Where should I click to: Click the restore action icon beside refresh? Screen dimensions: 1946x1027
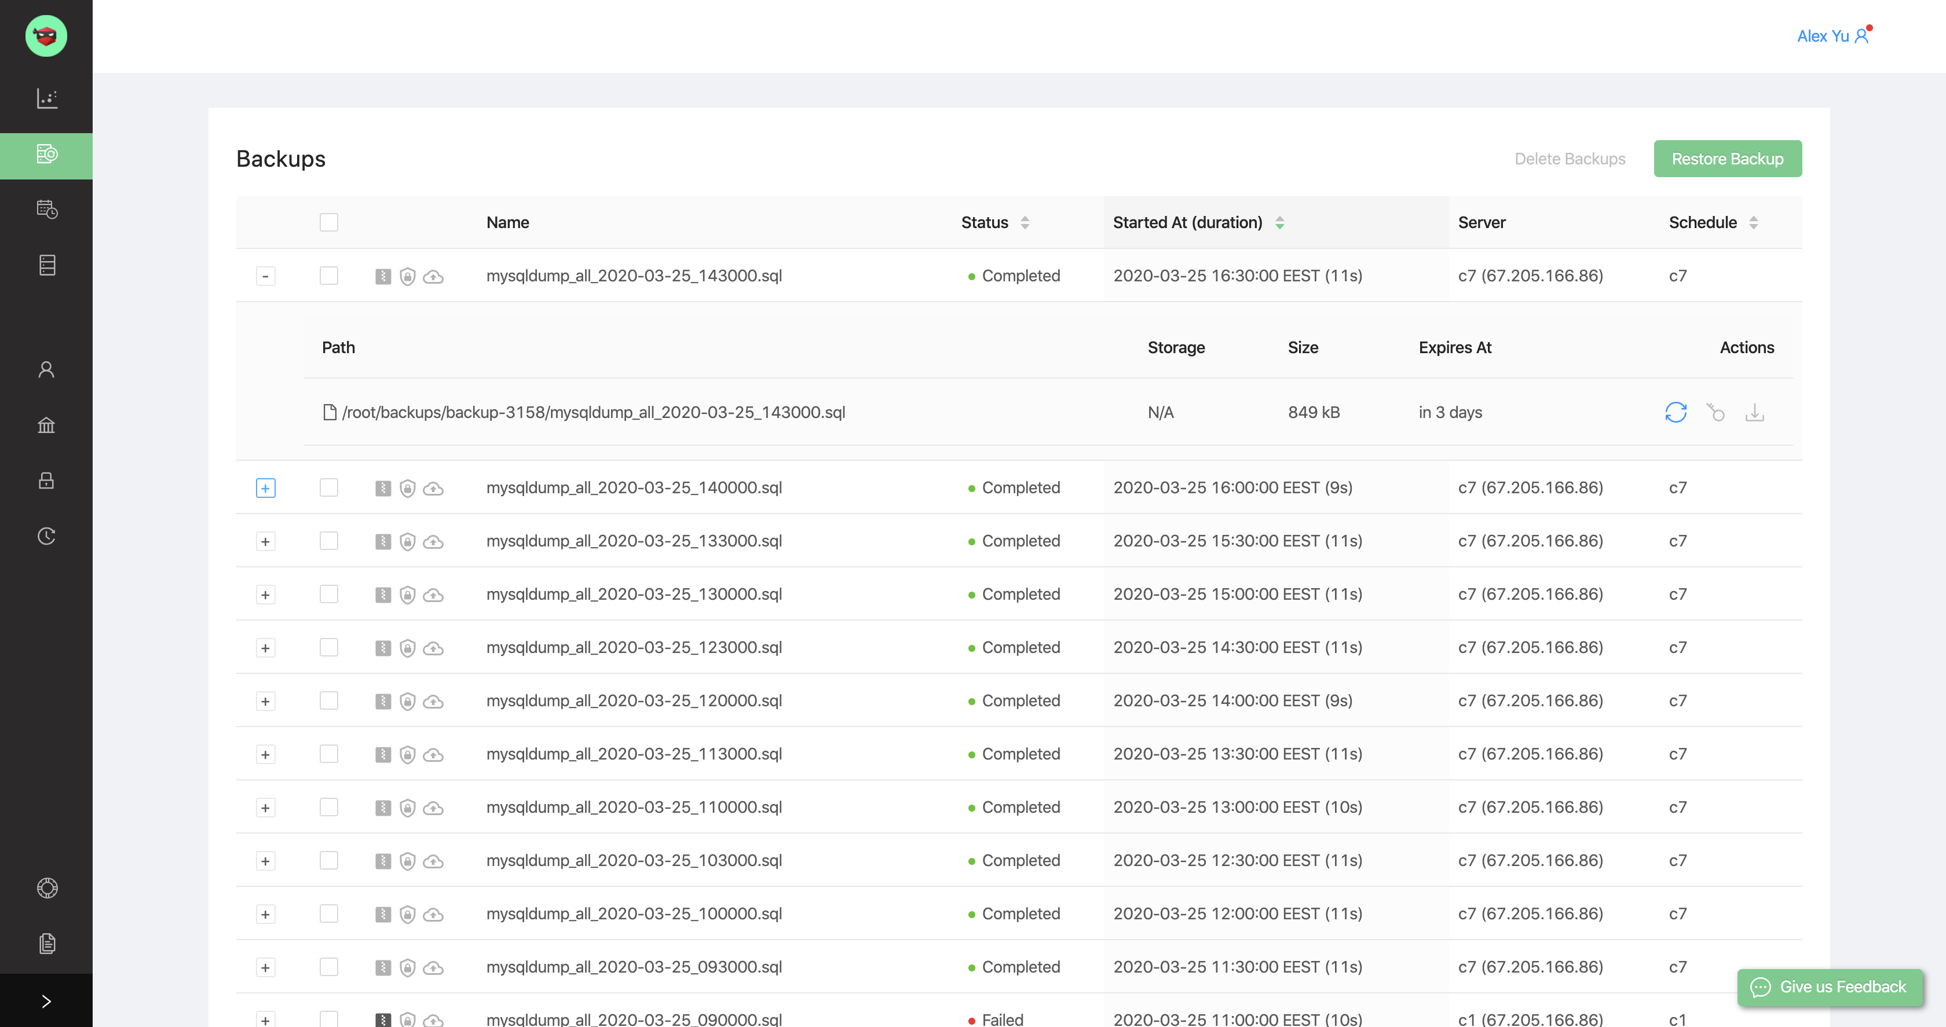click(x=1715, y=412)
